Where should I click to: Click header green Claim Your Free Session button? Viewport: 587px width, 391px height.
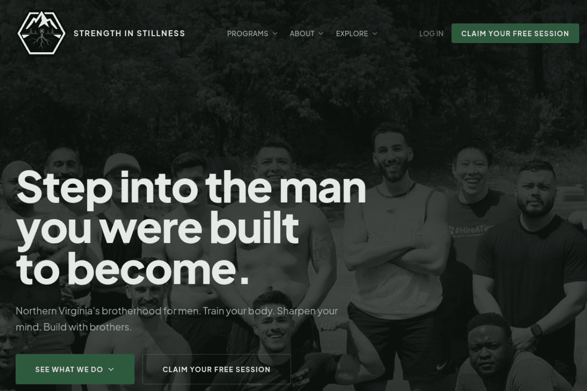click(515, 33)
